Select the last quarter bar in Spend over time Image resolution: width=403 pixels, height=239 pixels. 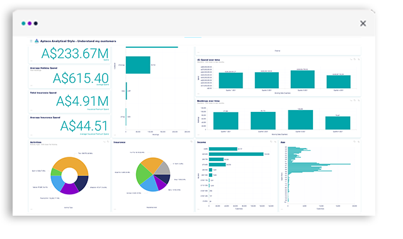coord(339,82)
